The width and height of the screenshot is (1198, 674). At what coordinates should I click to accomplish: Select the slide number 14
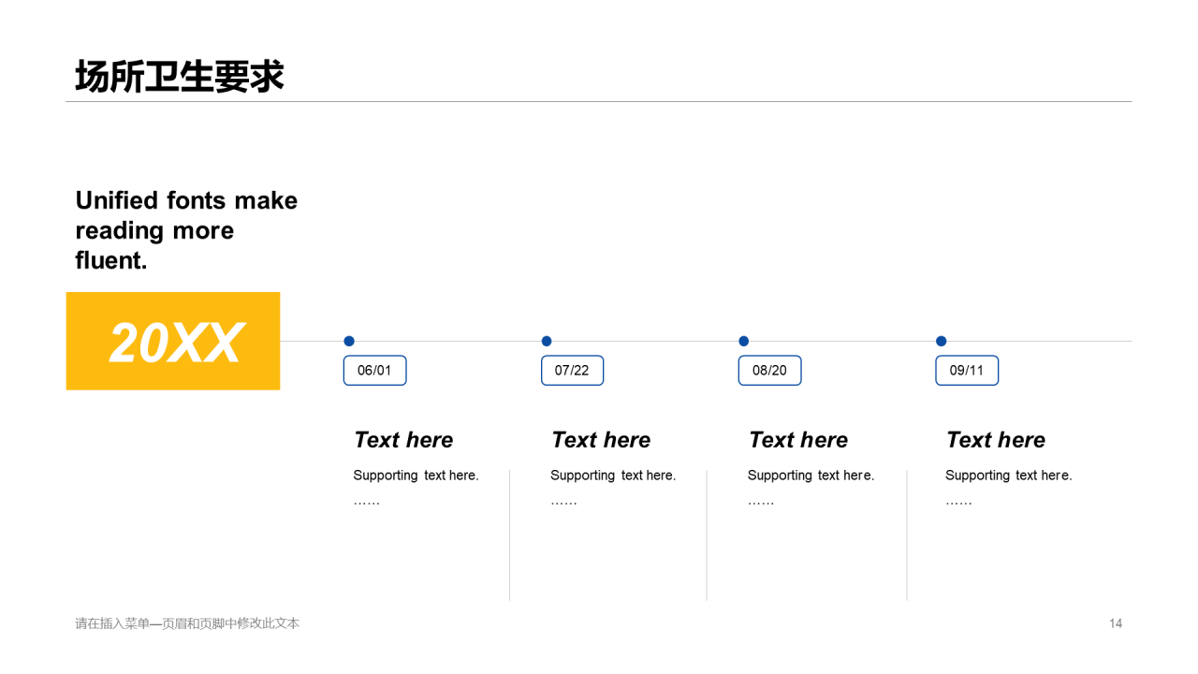(x=1116, y=623)
